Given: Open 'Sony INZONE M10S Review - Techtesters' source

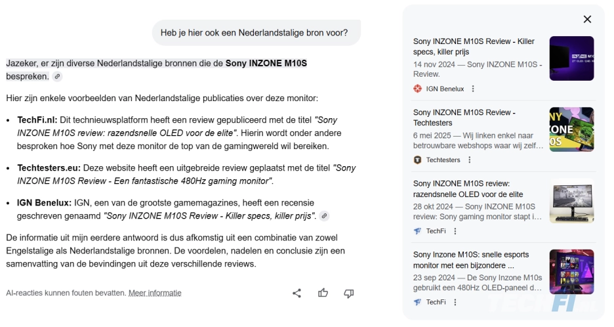Looking at the screenshot, I should coord(464,118).
